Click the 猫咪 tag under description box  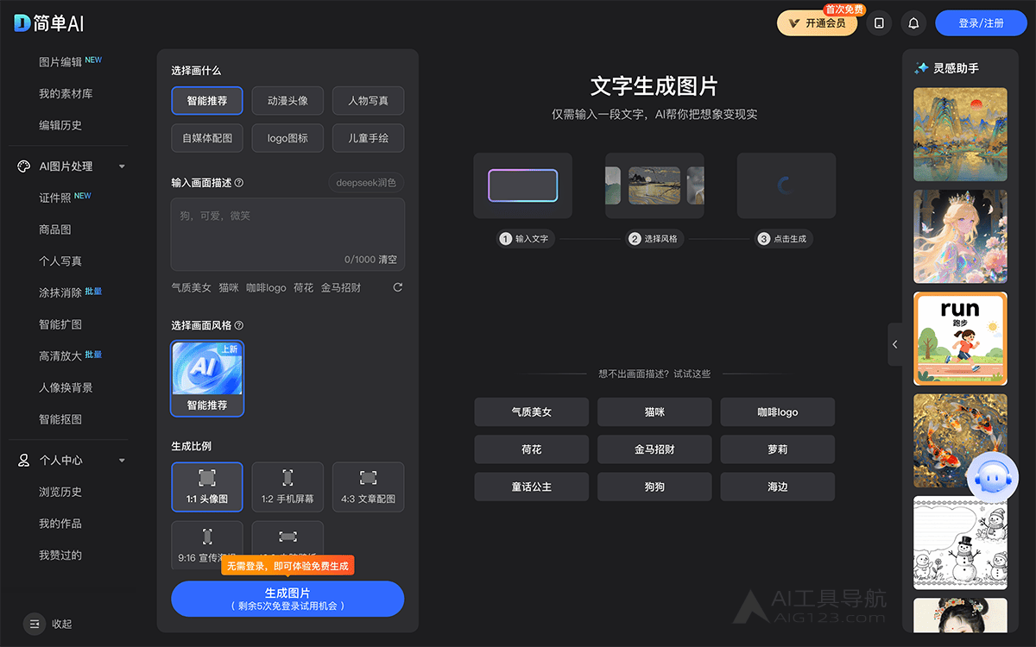click(x=229, y=288)
